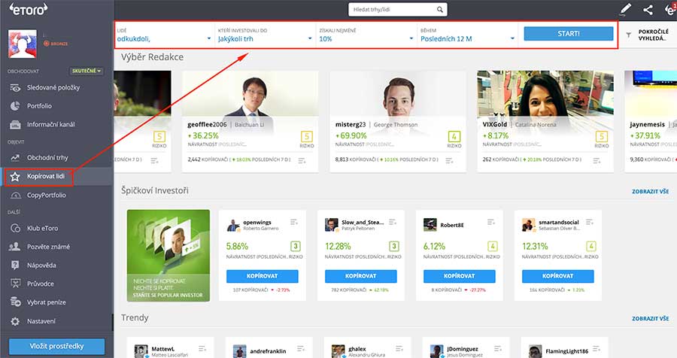The image size is (677, 358).
Task: Click Zobrazit vše for Trendy
Action: (650, 318)
